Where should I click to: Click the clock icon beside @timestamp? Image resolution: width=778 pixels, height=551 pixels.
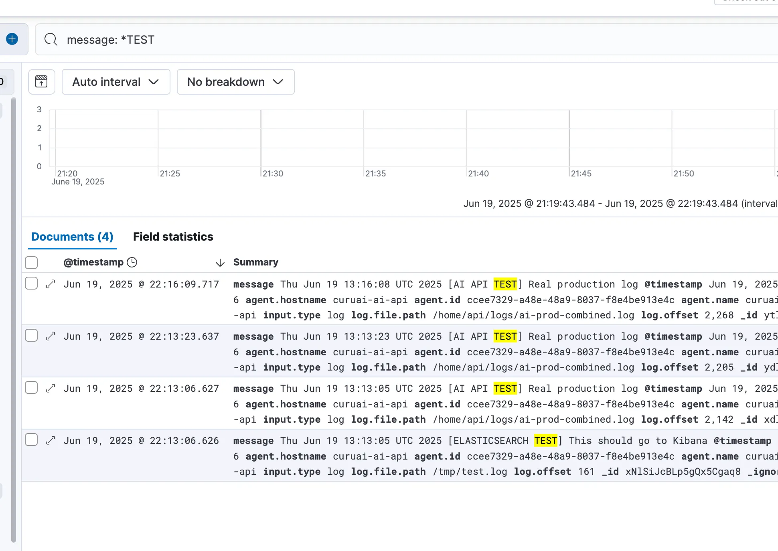(x=132, y=262)
